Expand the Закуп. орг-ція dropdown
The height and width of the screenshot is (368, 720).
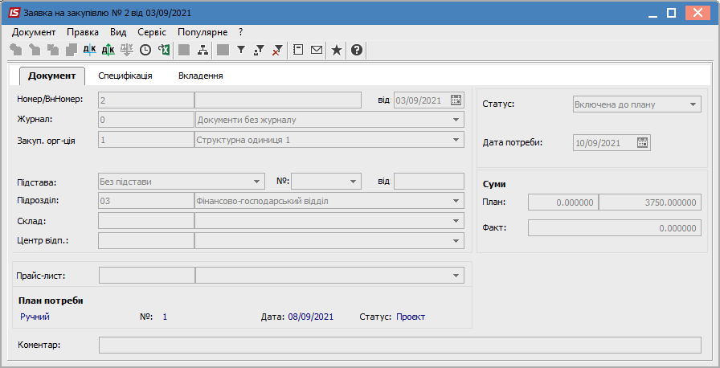[456, 140]
